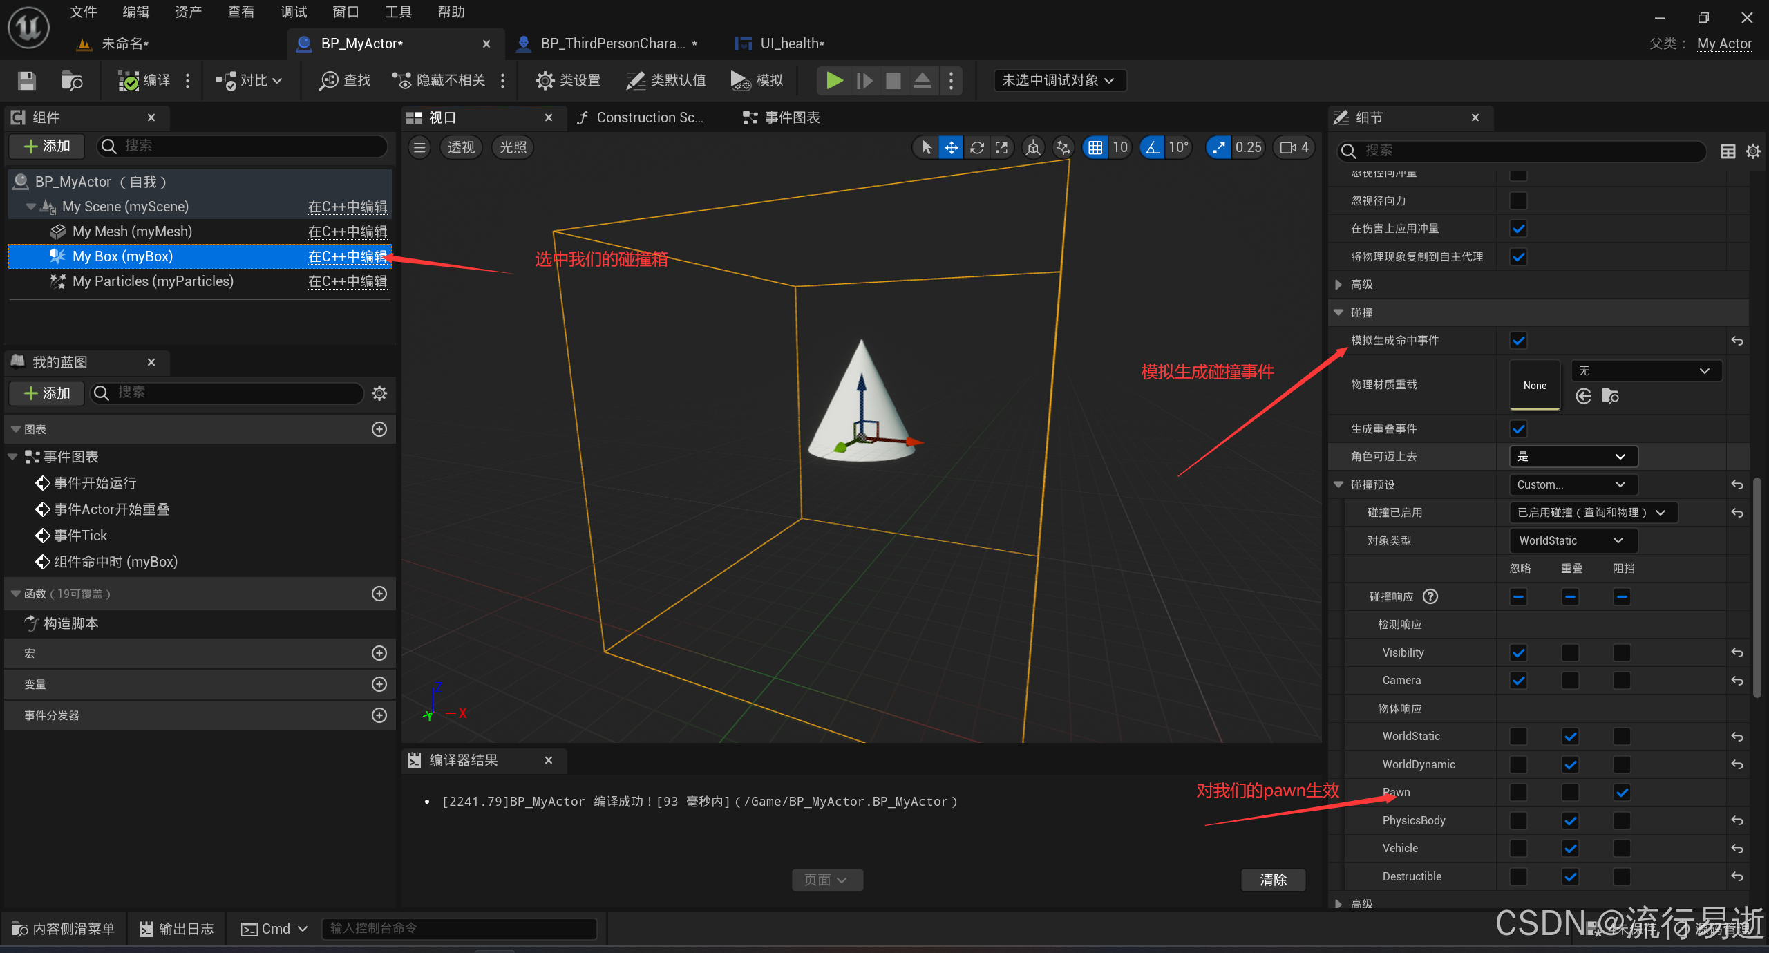Enable overlap checkbox for Pawn response
The width and height of the screenshot is (1769, 953).
click(1570, 793)
